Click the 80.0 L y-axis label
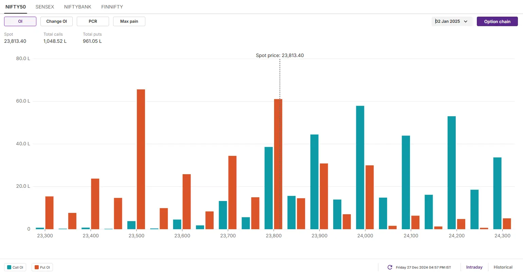This screenshot has width=523, height=273. [23, 58]
